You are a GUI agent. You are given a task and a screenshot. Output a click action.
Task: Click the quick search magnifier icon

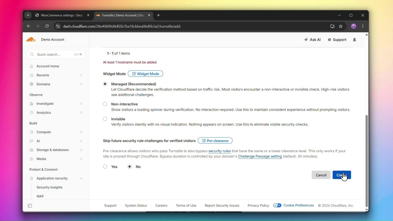pos(32,54)
